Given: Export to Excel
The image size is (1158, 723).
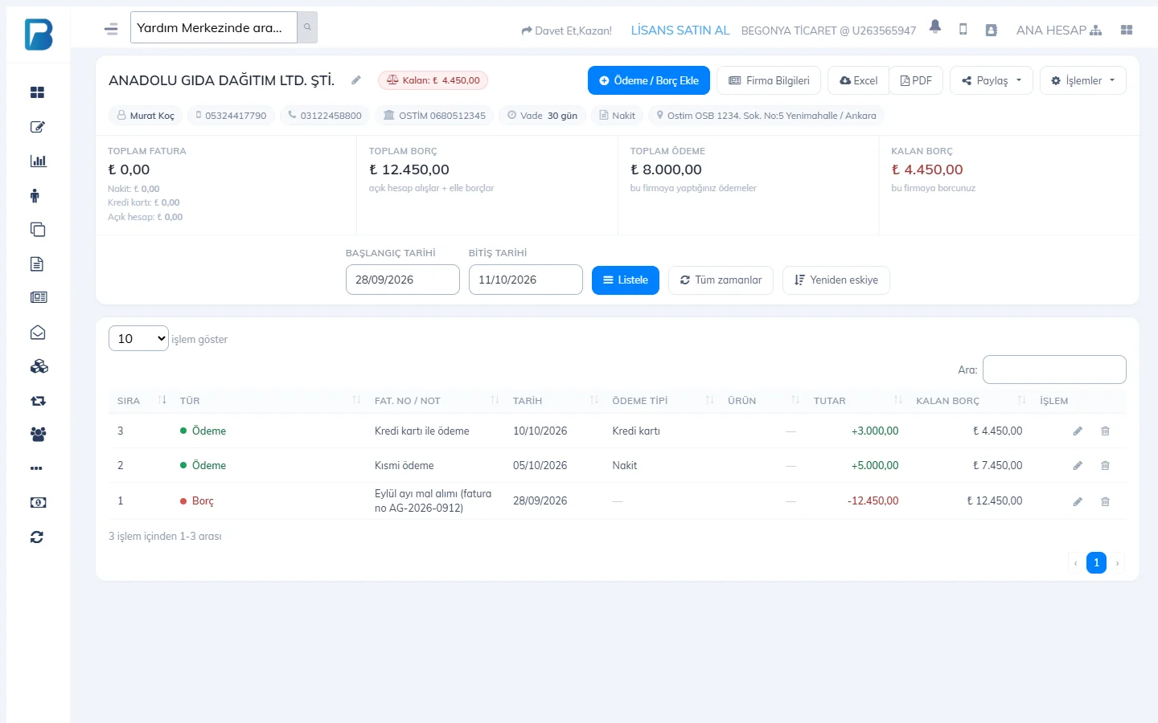Looking at the screenshot, I should (x=858, y=80).
